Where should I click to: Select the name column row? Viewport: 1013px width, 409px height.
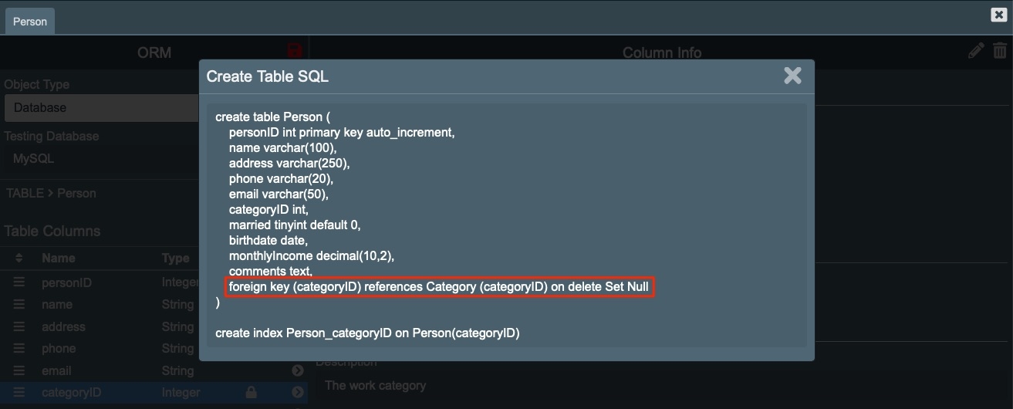coord(59,305)
